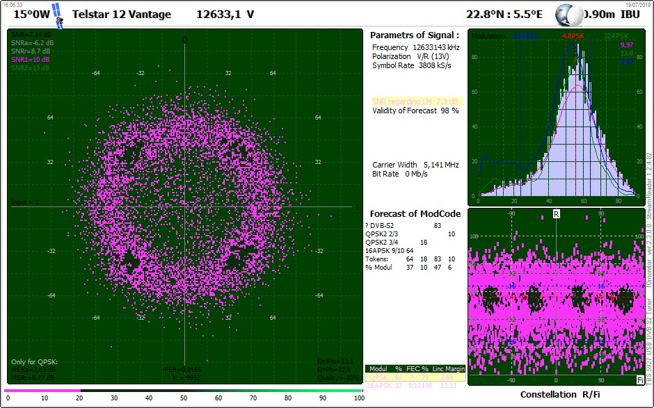Click the Fi label in the R/Fi plot corner
Image resolution: width=654 pixels, height=408 pixels.
(640, 380)
